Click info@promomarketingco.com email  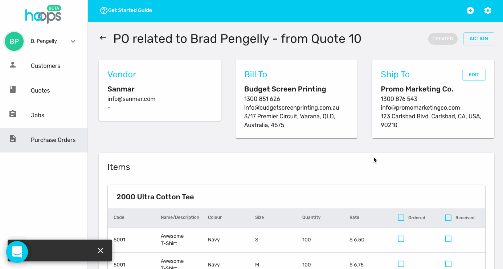420,108
